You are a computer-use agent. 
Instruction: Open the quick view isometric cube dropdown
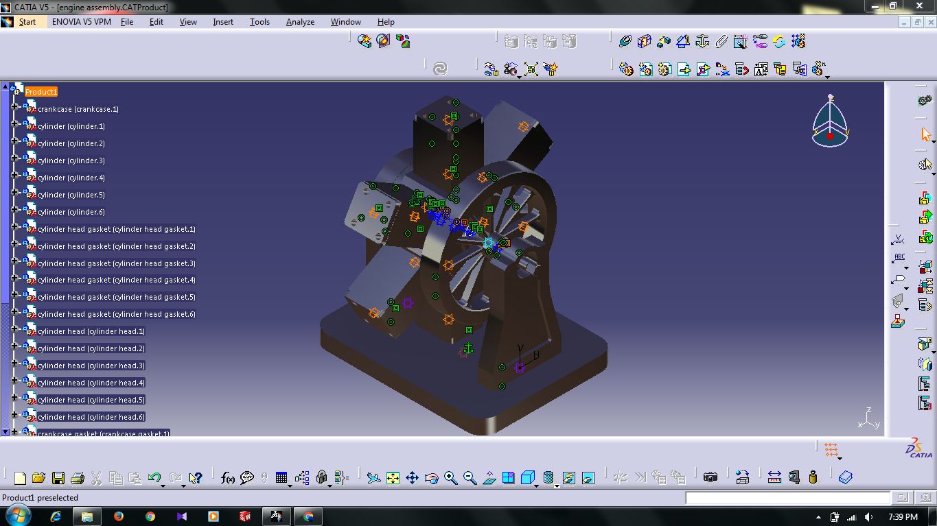[x=537, y=486]
